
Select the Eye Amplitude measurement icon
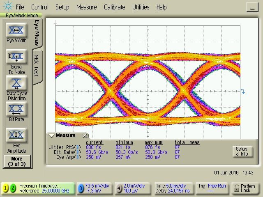[16, 135]
